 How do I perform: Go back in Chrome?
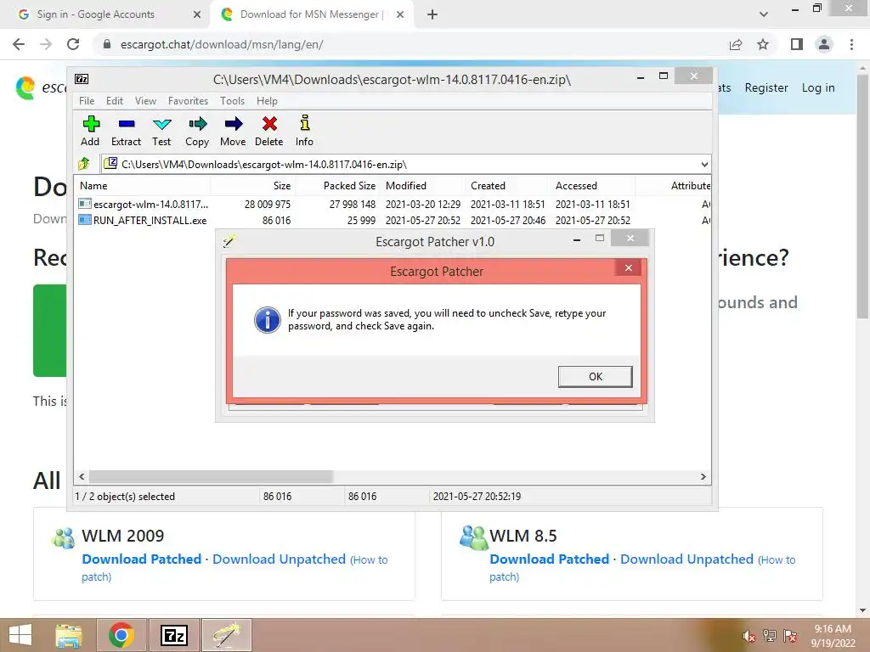[x=19, y=44]
